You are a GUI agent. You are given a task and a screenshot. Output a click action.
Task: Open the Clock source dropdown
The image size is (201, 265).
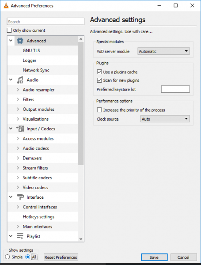(165, 119)
